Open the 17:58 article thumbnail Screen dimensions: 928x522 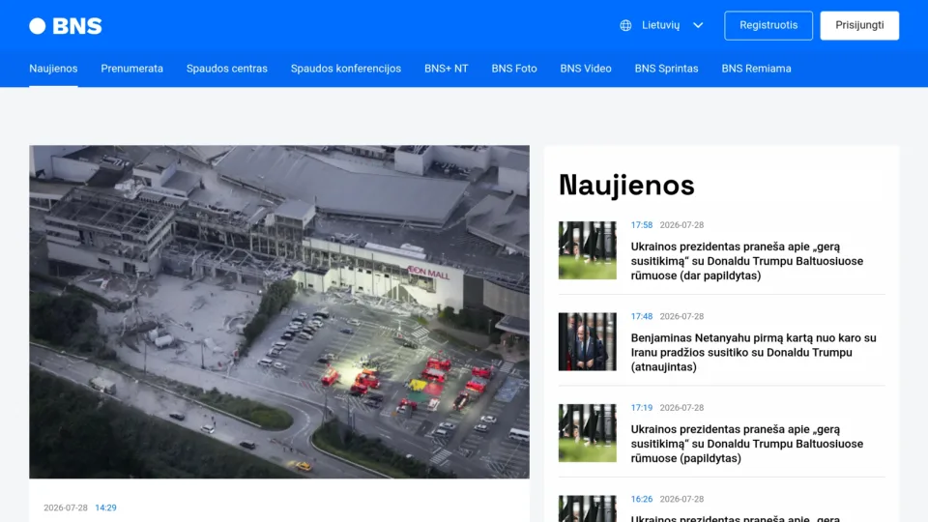tap(587, 250)
